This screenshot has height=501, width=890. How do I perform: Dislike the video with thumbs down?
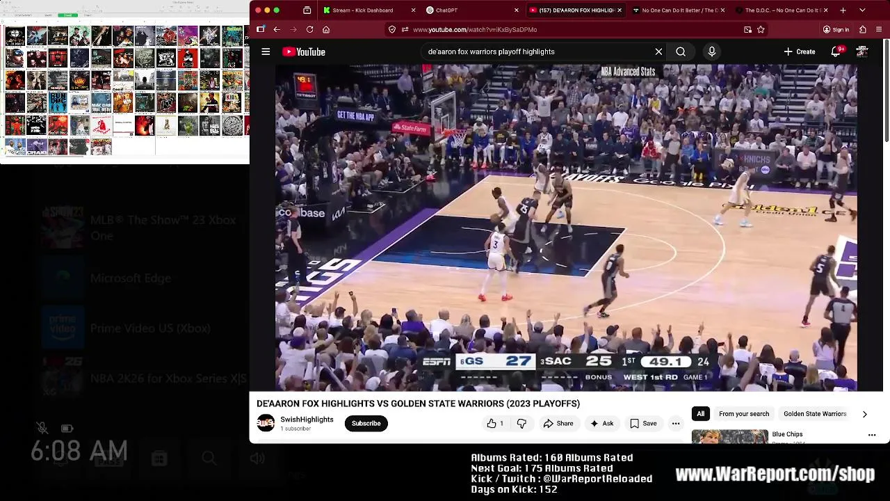(521, 423)
